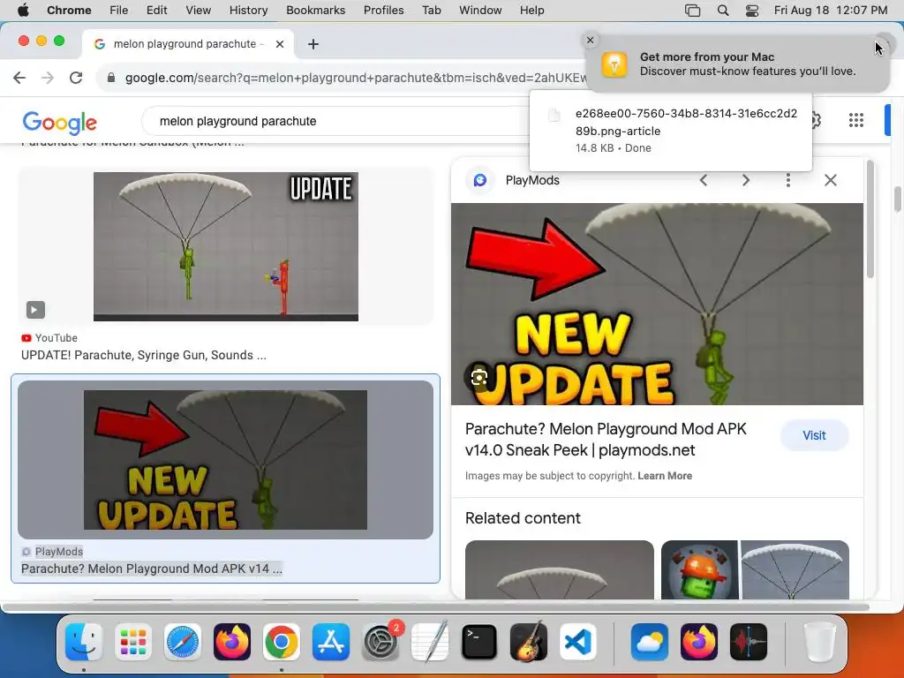Open Control Center in menu bar
Viewport: 904px width, 678px height.
pos(752,11)
